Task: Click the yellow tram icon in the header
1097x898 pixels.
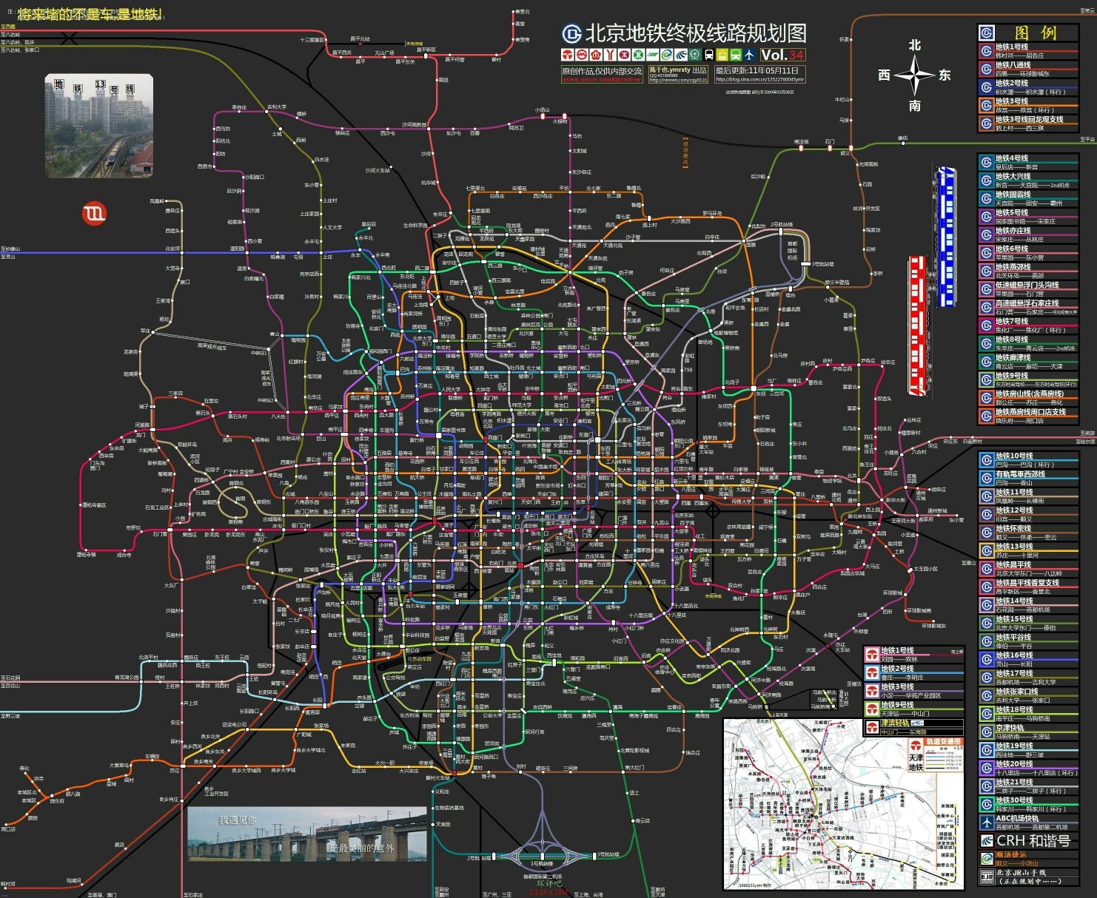Action: click(x=722, y=54)
